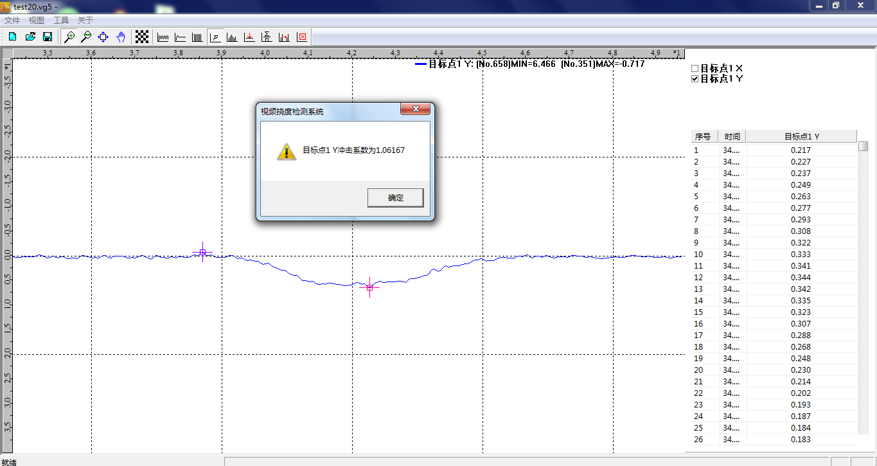Viewport: 877px width, 466px height.
Task: Select table row with value 0.230
Action: click(774, 370)
